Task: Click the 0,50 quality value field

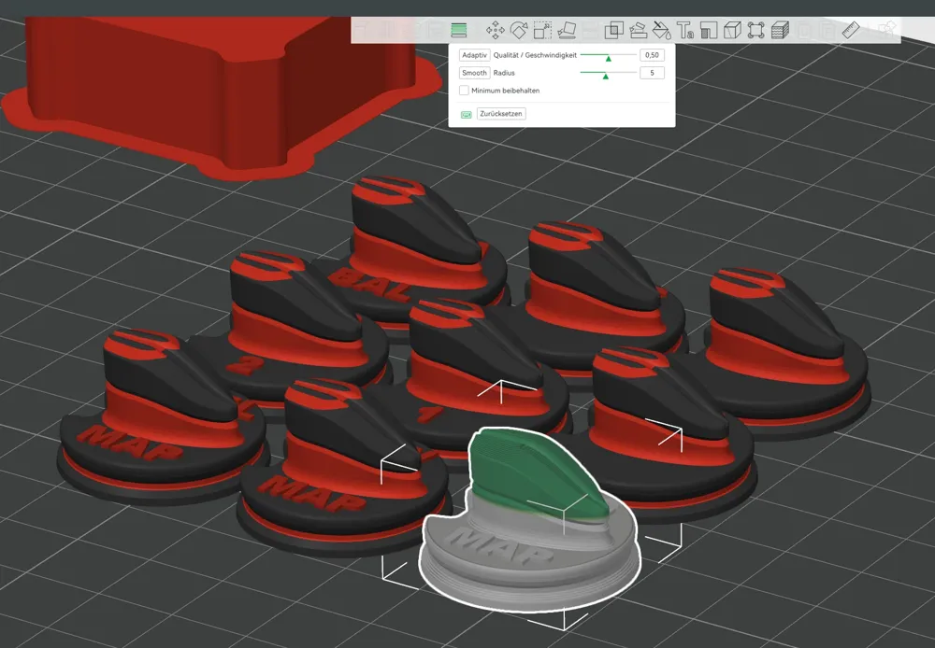Action: point(652,55)
